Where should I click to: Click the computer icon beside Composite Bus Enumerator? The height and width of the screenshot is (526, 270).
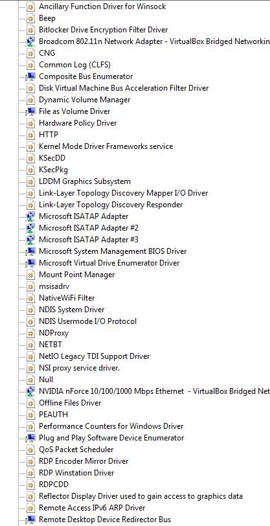point(30,76)
